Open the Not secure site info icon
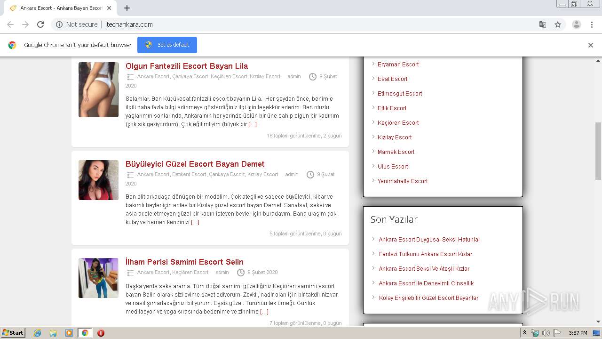The height and width of the screenshot is (339, 602). click(59, 24)
